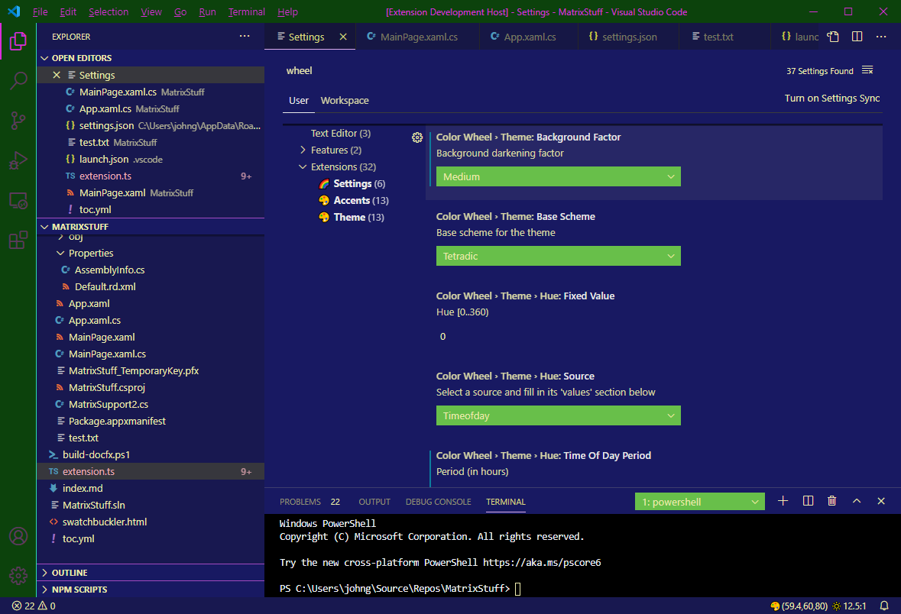Select Text Editor (3) settings category

click(x=340, y=133)
